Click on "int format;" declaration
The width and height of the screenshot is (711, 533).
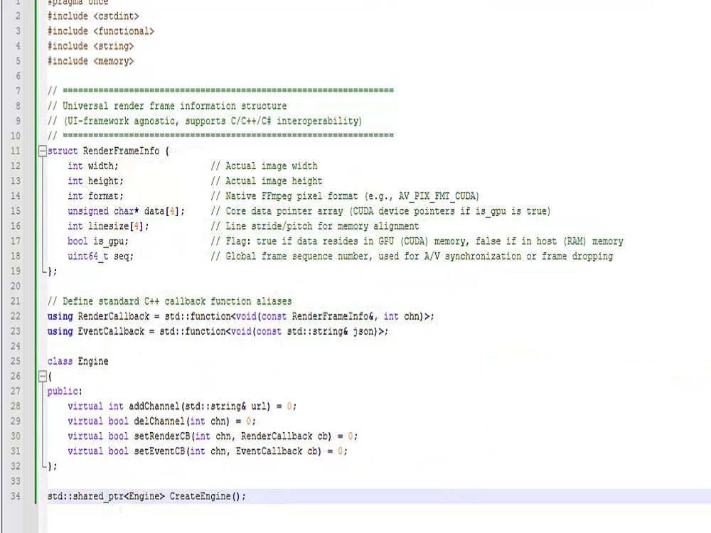[95, 196]
